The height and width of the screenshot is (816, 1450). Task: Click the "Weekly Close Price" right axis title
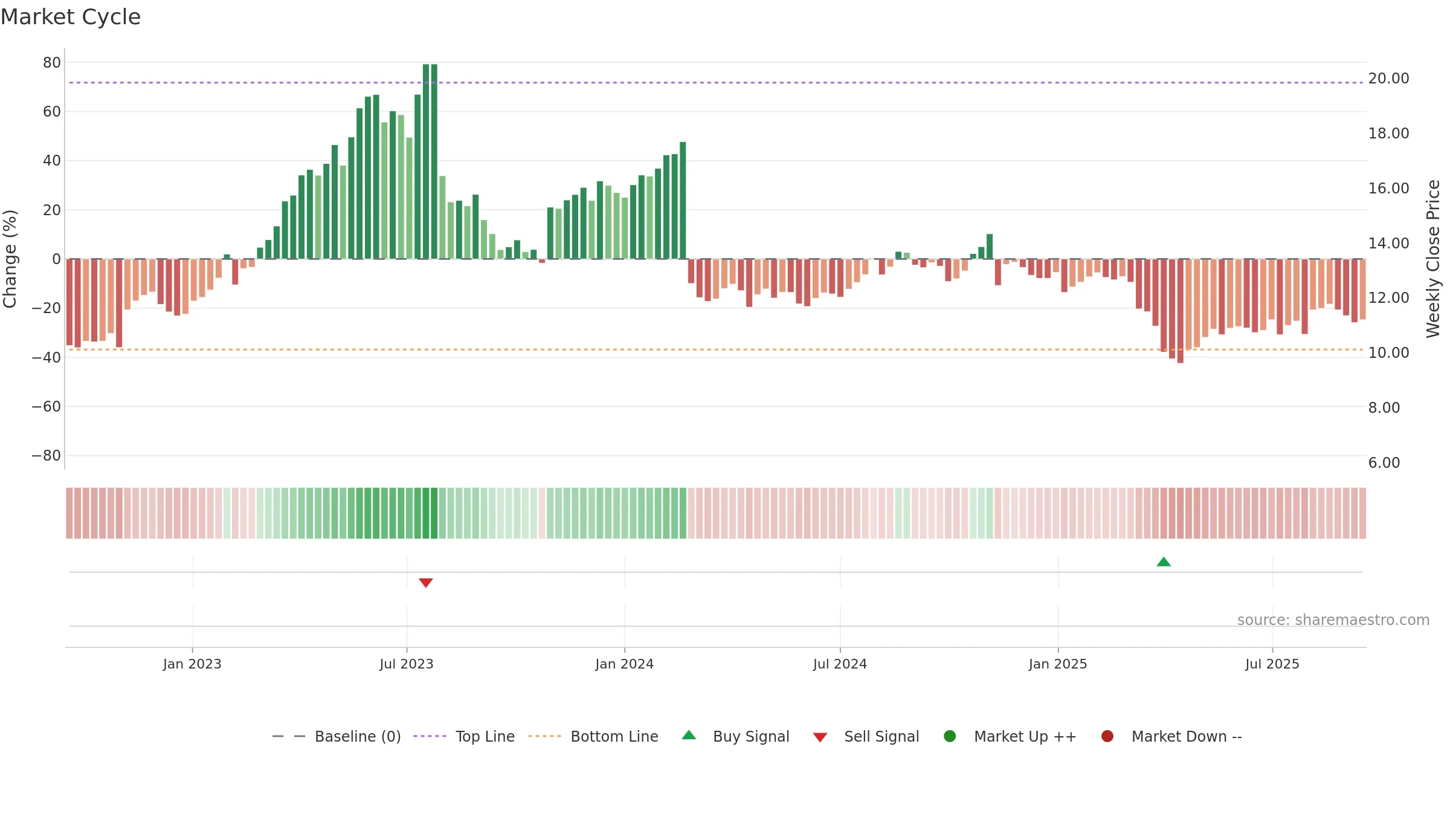coord(1433,259)
